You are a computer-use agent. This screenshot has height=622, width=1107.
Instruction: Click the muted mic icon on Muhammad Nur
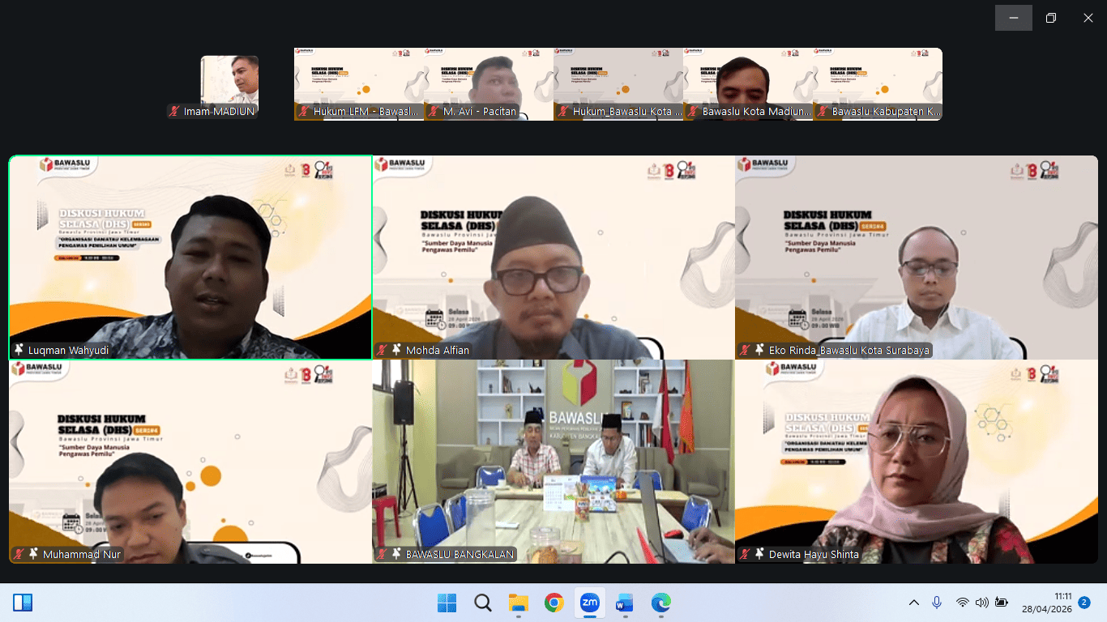coord(19,554)
